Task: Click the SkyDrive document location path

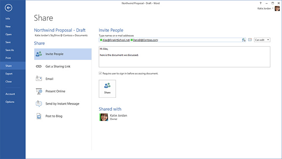Action: 61,35
